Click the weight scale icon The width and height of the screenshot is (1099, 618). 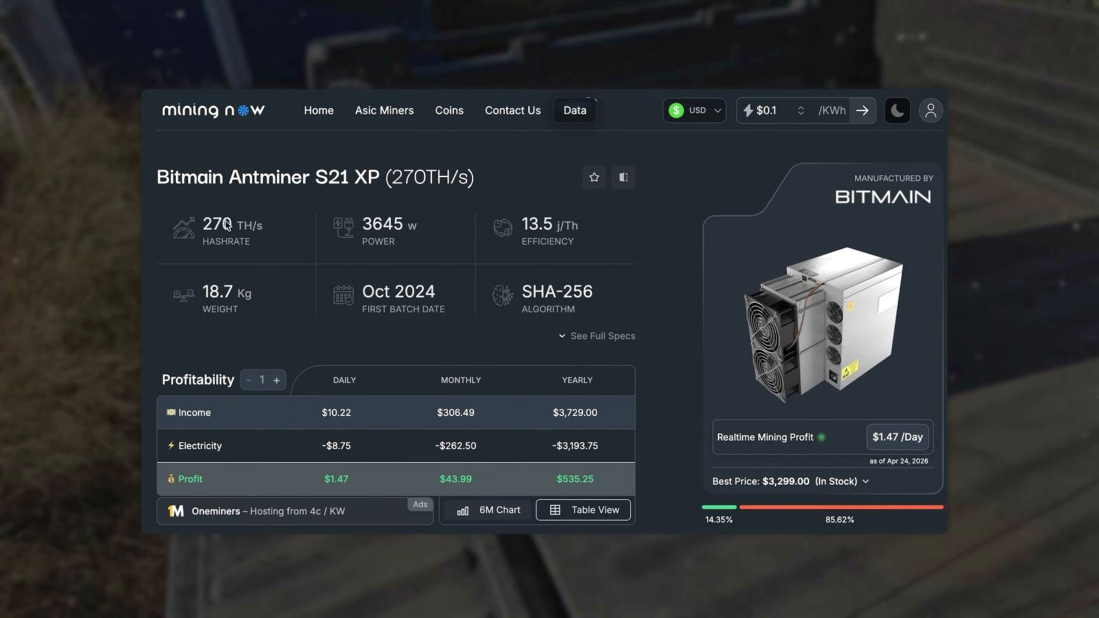coord(183,295)
